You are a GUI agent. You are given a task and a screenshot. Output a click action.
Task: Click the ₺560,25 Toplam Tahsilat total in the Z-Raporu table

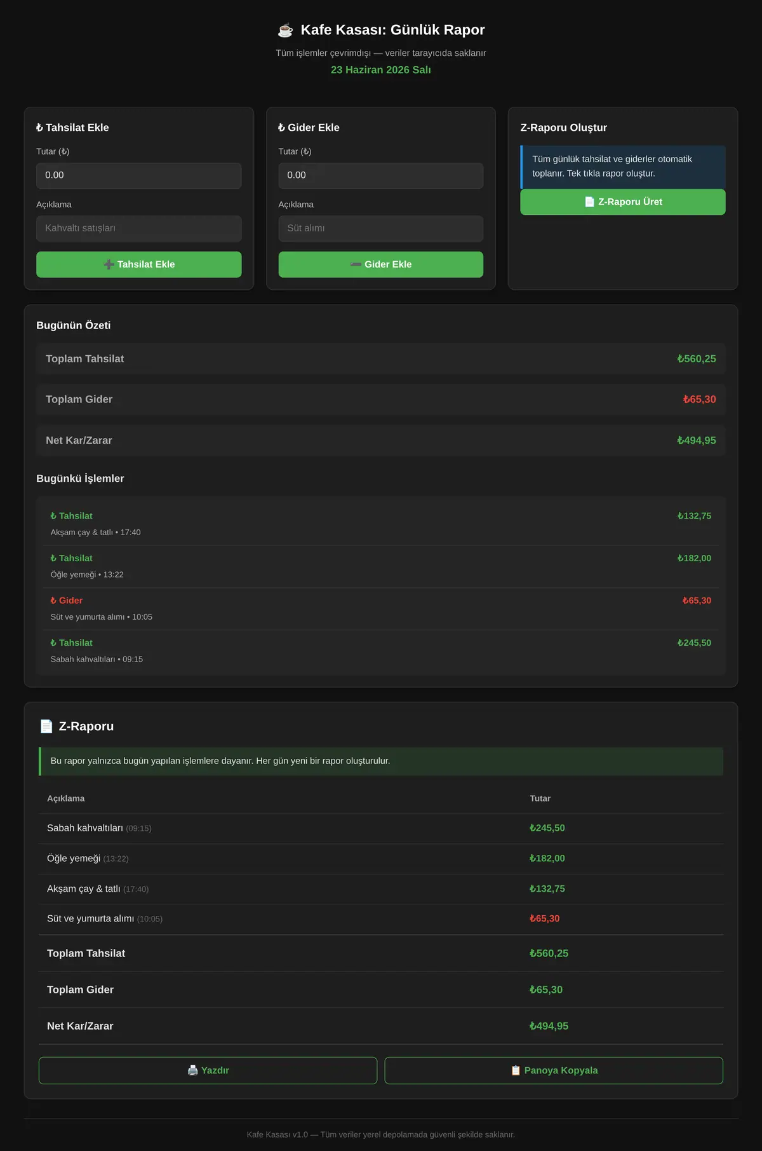[x=549, y=953]
